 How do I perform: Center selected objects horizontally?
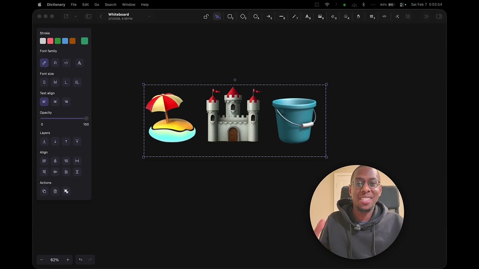pyautogui.click(x=55, y=161)
